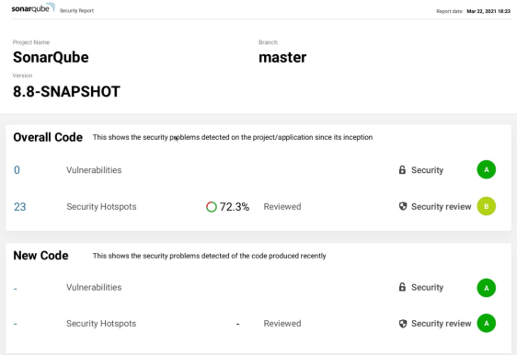Click the 72.3% reviewed donut chart icon
This screenshot has height=356, width=517.
[212, 207]
